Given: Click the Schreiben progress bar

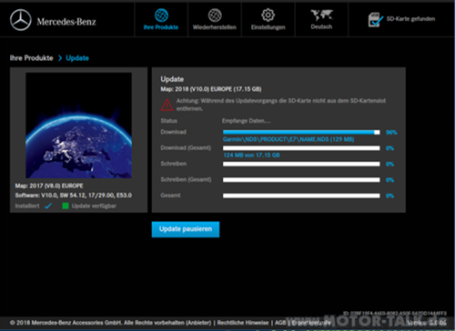Looking at the screenshot, I should point(301,164).
